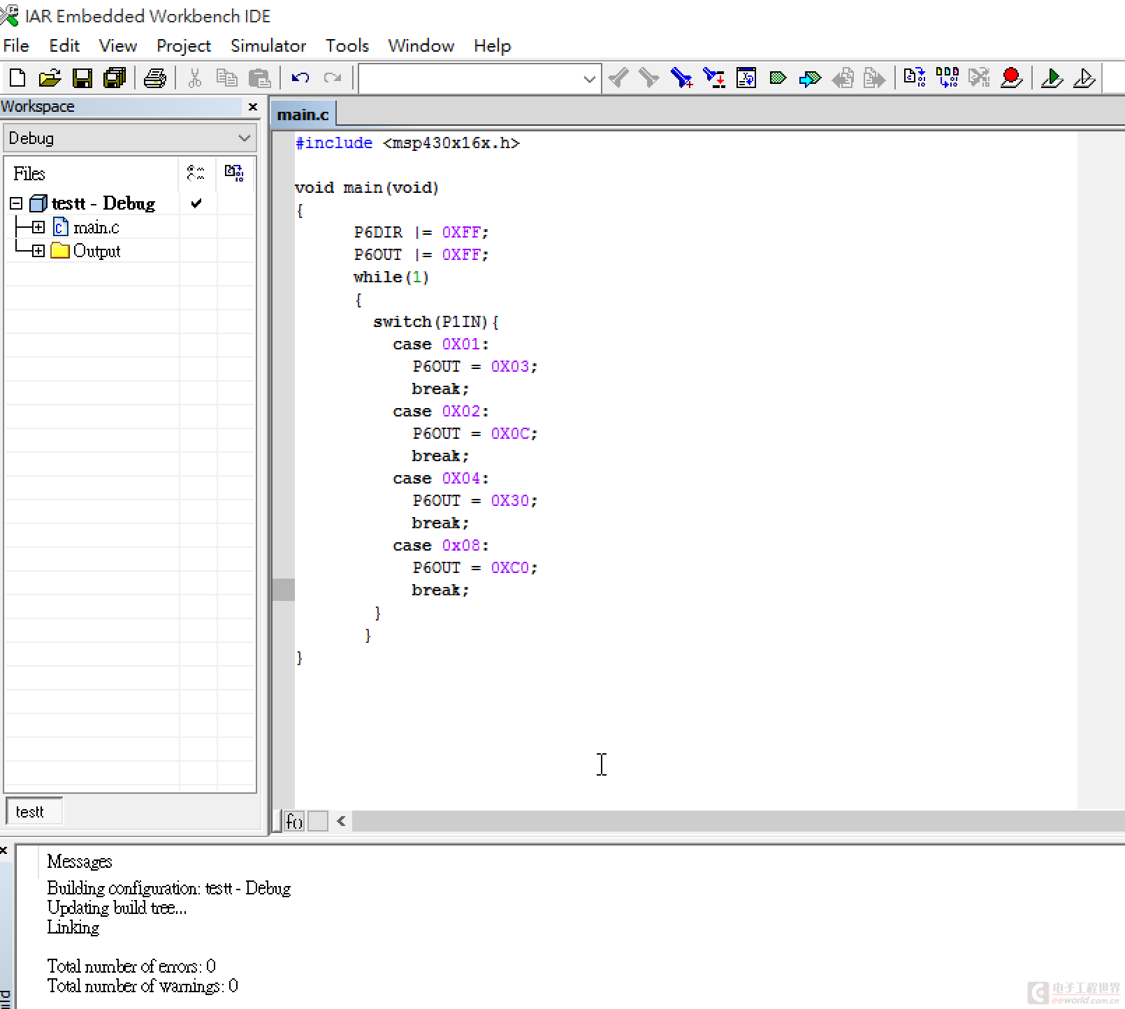Open the Simulator menu
Image resolution: width=1125 pixels, height=1009 pixels.
pyautogui.click(x=268, y=45)
